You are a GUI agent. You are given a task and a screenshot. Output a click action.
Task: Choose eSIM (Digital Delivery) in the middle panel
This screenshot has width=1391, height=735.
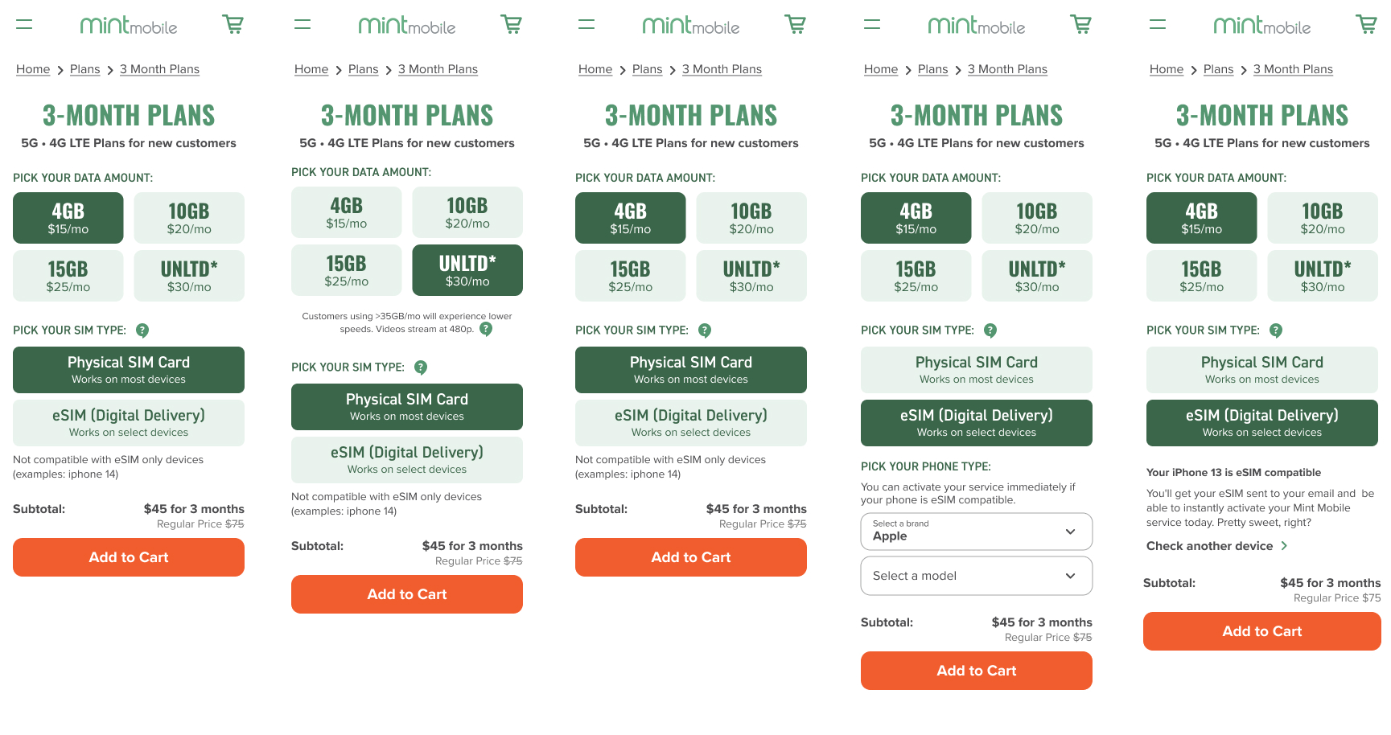[x=690, y=423]
